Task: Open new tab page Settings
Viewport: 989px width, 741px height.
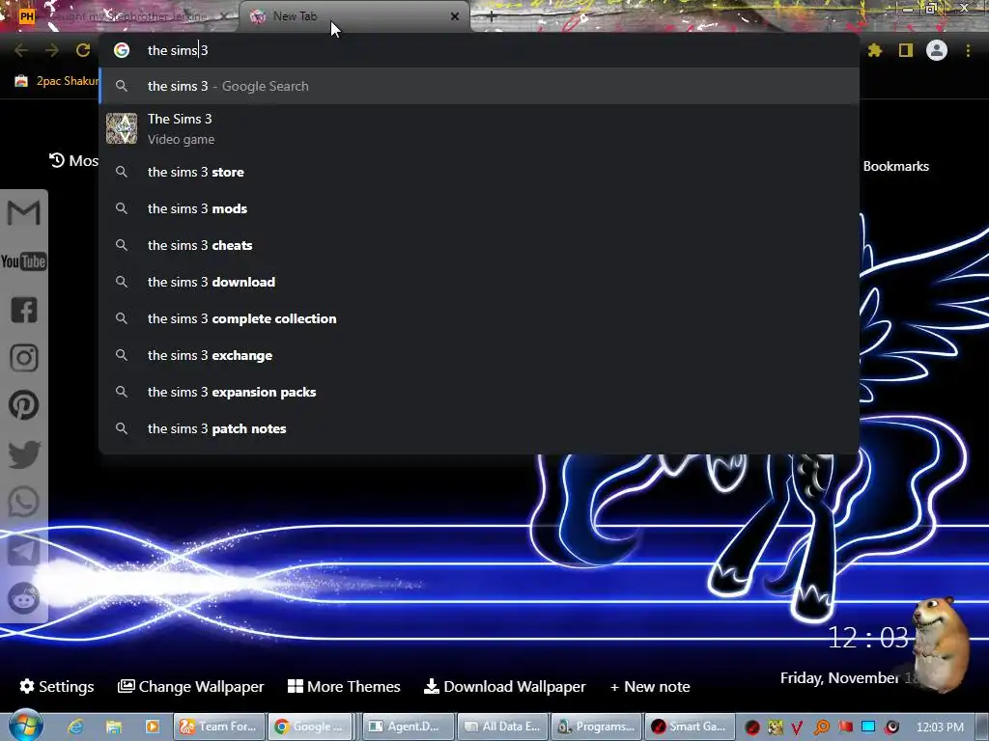Action: pos(57,686)
